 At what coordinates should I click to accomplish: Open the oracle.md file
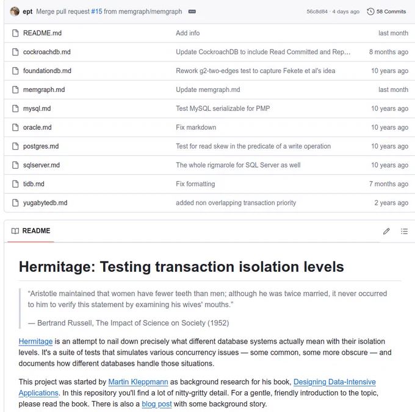37,127
